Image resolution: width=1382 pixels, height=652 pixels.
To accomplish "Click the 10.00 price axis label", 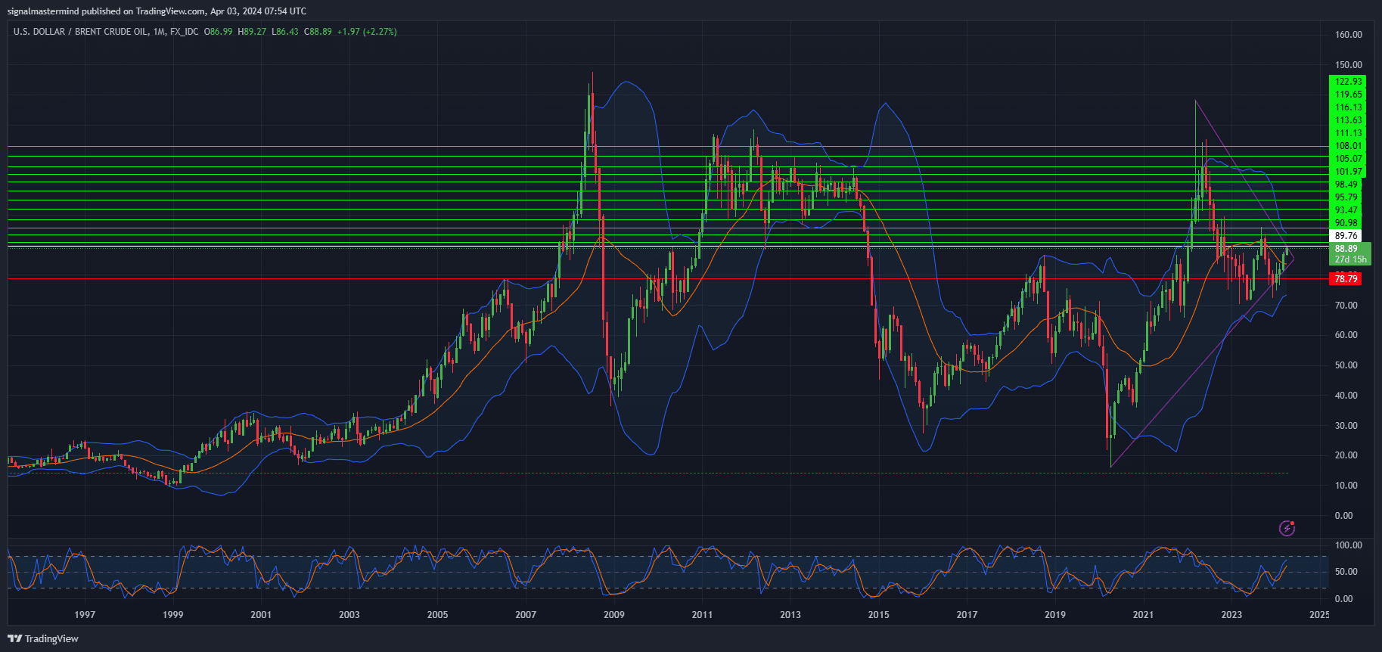I will click(x=1346, y=486).
